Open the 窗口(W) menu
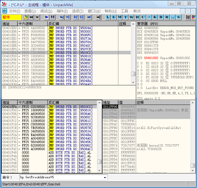This screenshot has width=197, height=188. pyautogui.click(x=94, y=11)
